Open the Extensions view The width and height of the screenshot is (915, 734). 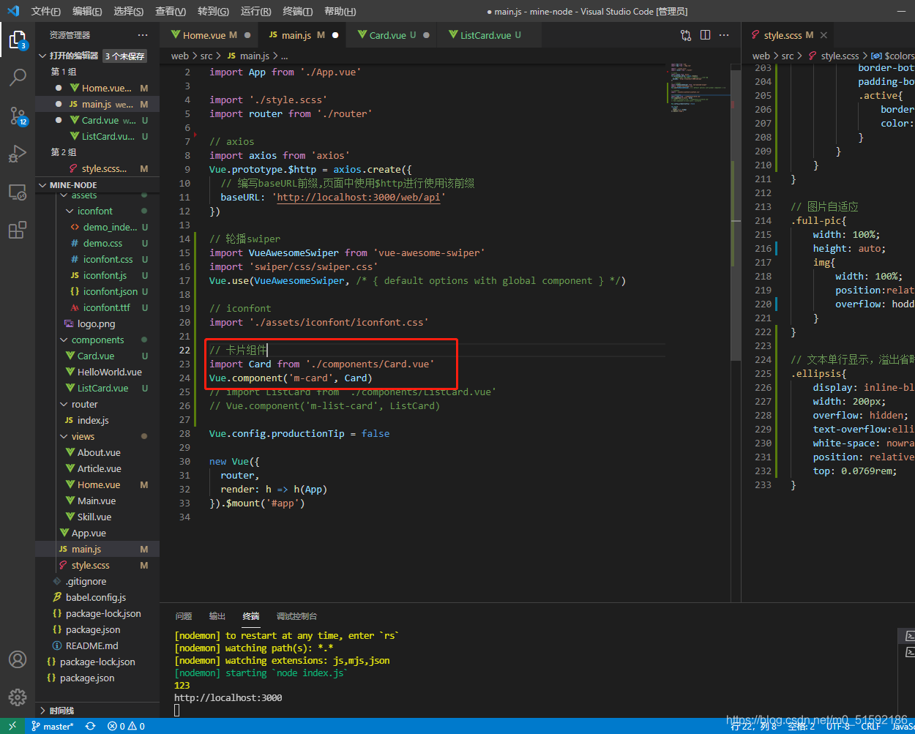tap(18, 231)
